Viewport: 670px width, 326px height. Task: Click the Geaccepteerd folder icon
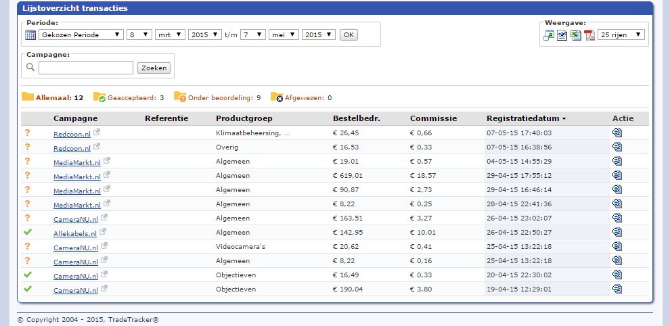pyautogui.click(x=99, y=97)
